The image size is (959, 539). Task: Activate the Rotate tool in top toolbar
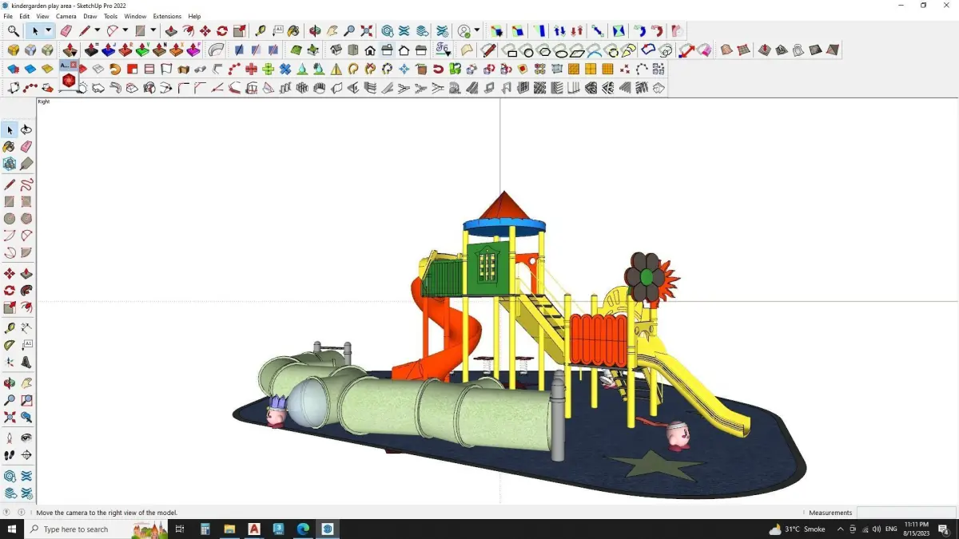[222, 31]
